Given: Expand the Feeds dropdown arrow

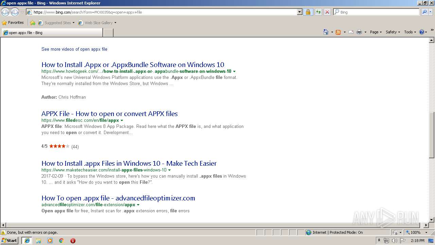Looking at the screenshot, I should tap(344, 32).
